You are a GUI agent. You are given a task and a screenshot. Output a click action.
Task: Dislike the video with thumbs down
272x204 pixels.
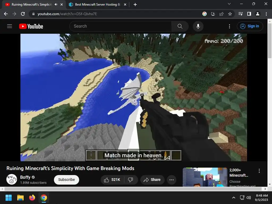tap(131, 180)
